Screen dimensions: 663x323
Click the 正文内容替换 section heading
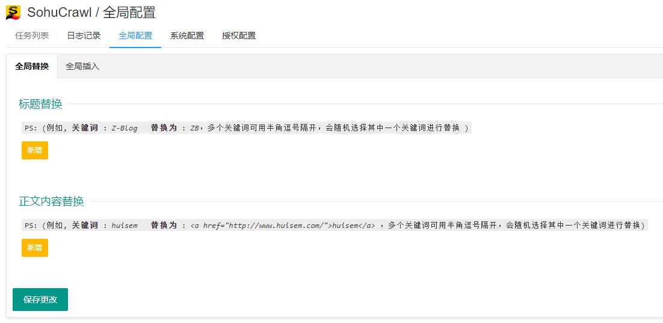tap(51, 201)
